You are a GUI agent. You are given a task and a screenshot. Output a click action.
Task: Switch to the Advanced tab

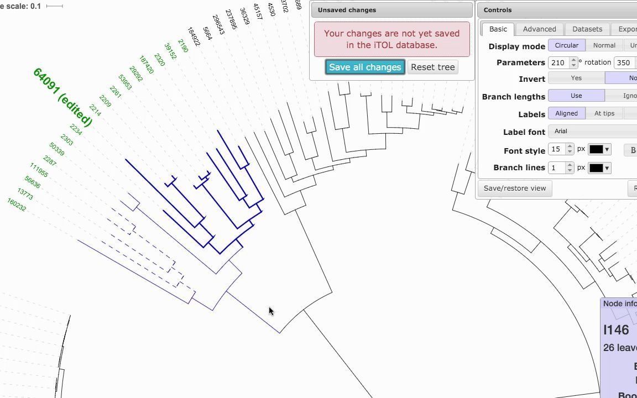540,29
